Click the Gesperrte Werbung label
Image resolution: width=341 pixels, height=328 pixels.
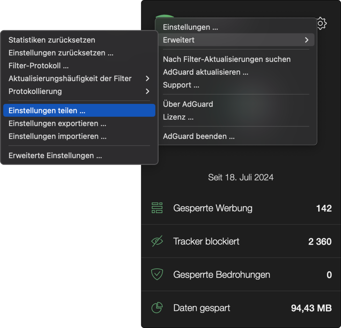point(213,208)
